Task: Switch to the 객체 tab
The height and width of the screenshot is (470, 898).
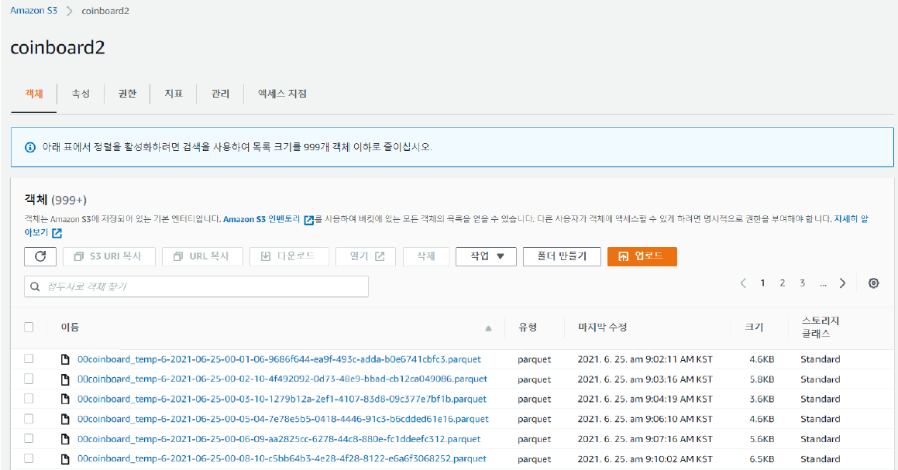Action: (34, 94)
